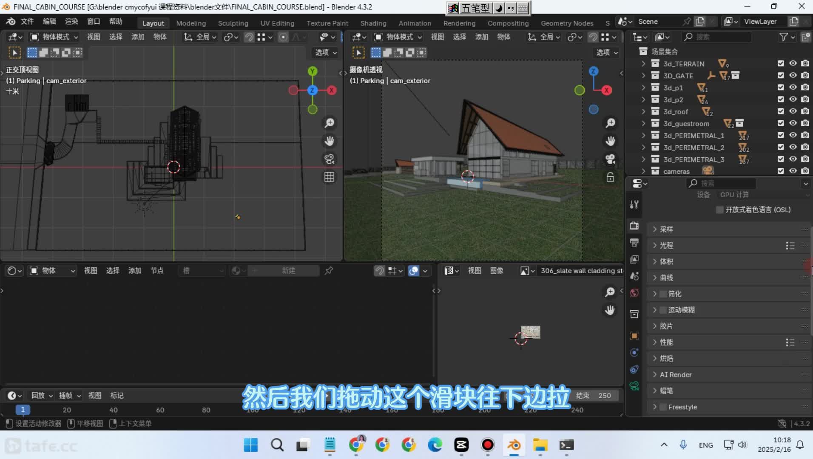813x459 pixels.
Task: Toggle camera view icon in the camera viewport
Action: (x=610, y=159)
